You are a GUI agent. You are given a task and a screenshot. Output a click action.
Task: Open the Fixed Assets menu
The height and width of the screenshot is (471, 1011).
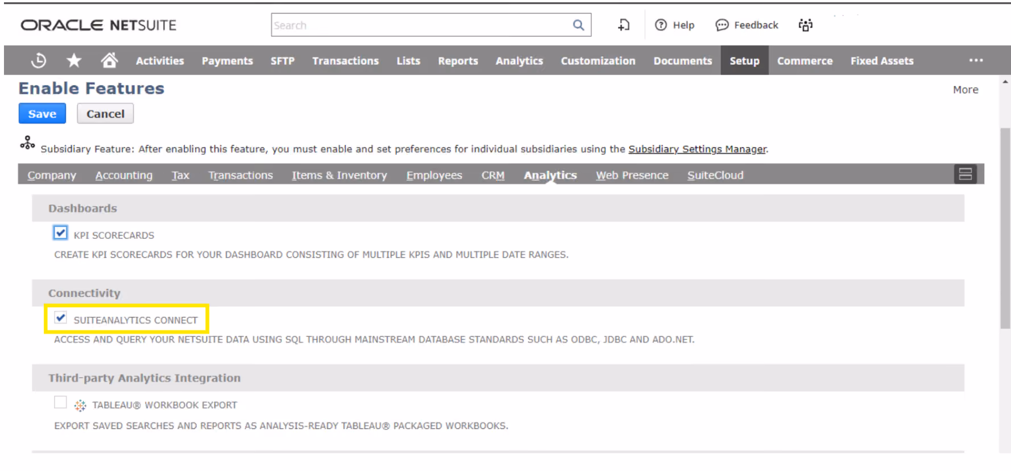point(882,60)
